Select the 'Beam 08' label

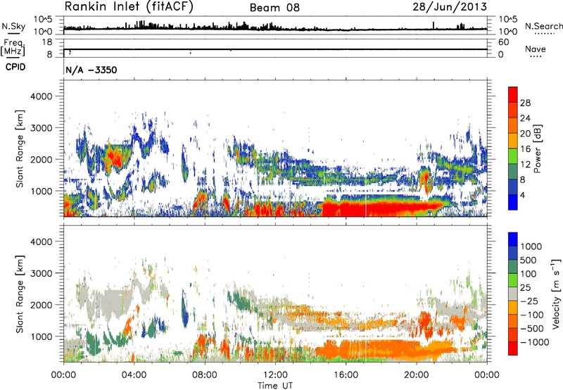pos(274,8)
